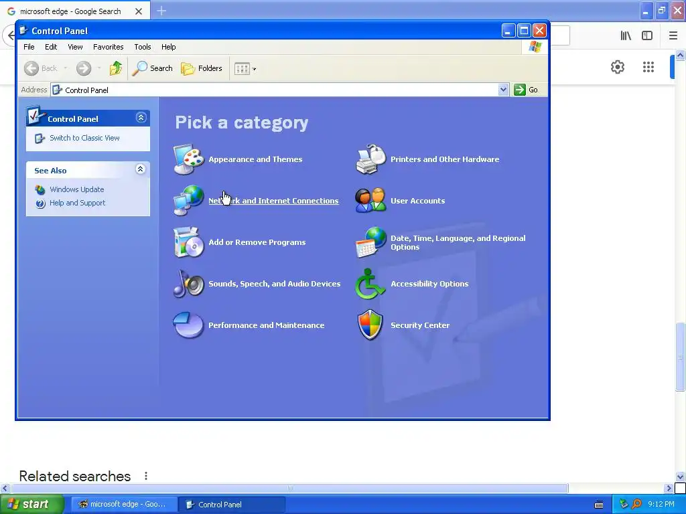The width and height of the screenshot is (686, 514).
Task: Close the microsoft edge browser tab
Action: point(139,11)
